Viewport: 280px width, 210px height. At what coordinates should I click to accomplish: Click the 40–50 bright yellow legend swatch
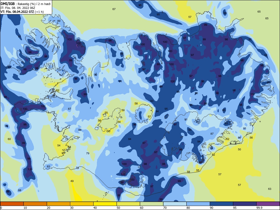[x=105, y=204]
